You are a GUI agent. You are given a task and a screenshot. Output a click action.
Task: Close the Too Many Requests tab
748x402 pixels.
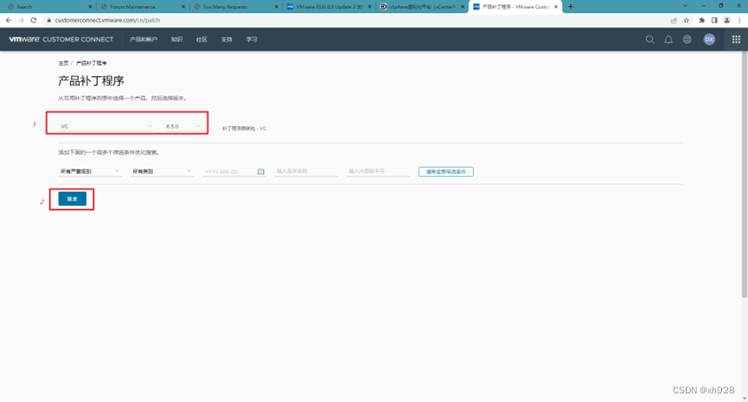click(x=277, y=7)
